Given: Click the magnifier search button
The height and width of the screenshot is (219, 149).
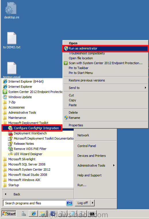Looking at the screenshot, I should coord(70,203).
